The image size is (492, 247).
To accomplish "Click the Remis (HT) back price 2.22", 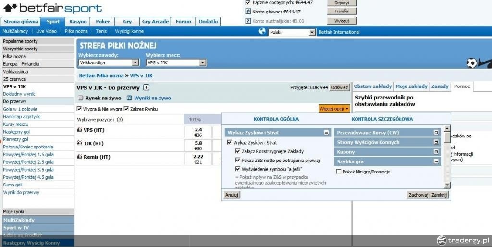I will click(x=198, y=159).
